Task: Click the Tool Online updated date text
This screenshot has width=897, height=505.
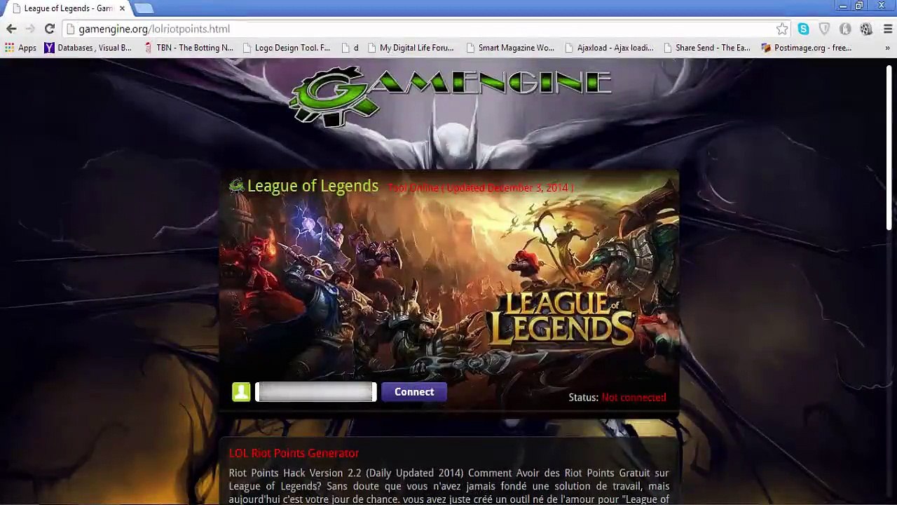Action: [481, 188]
